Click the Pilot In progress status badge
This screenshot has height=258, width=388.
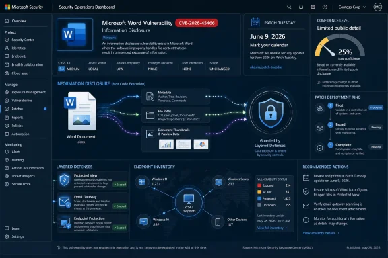tap(376, 107)
